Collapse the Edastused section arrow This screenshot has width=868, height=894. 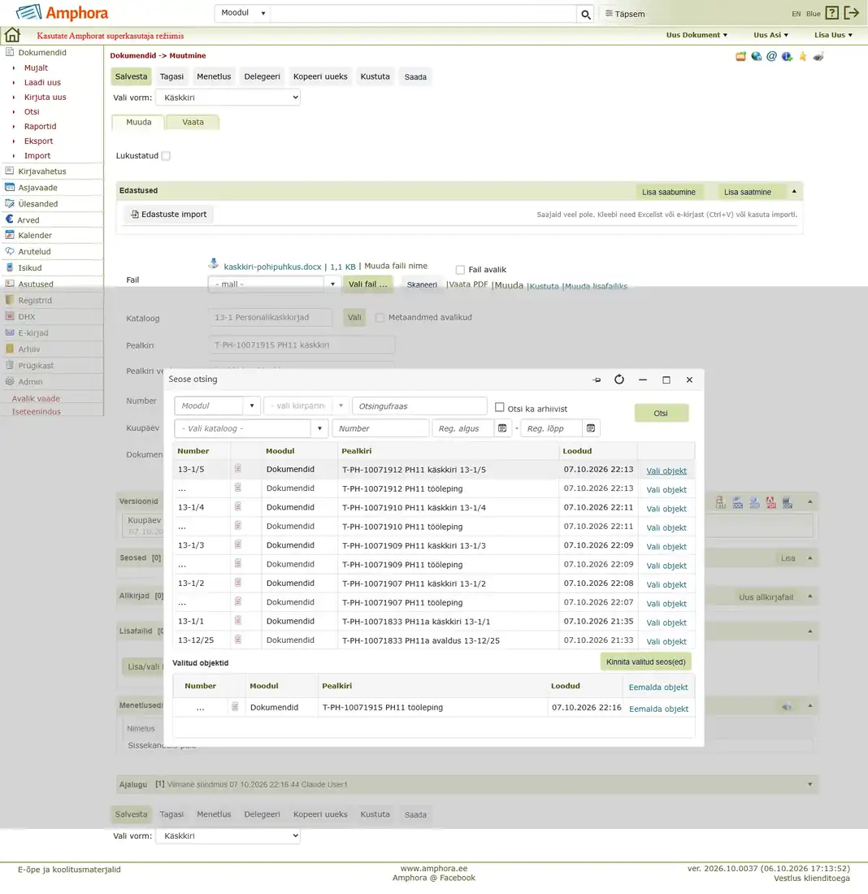(x=794, y=192)
